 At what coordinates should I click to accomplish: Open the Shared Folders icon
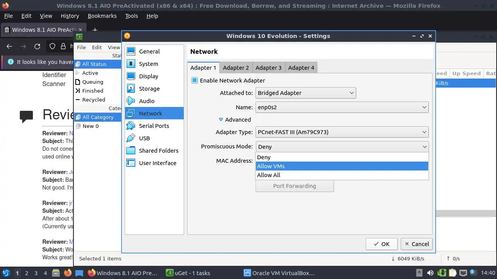[131, 151]
